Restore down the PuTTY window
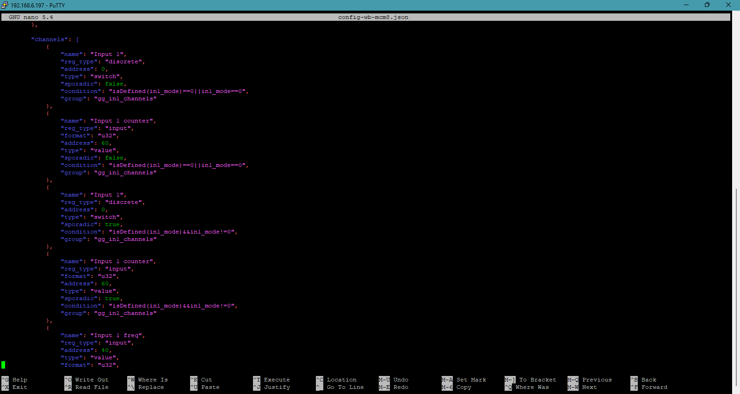The height and width of the screenshot is (394, 740). (x=707, y=5)
